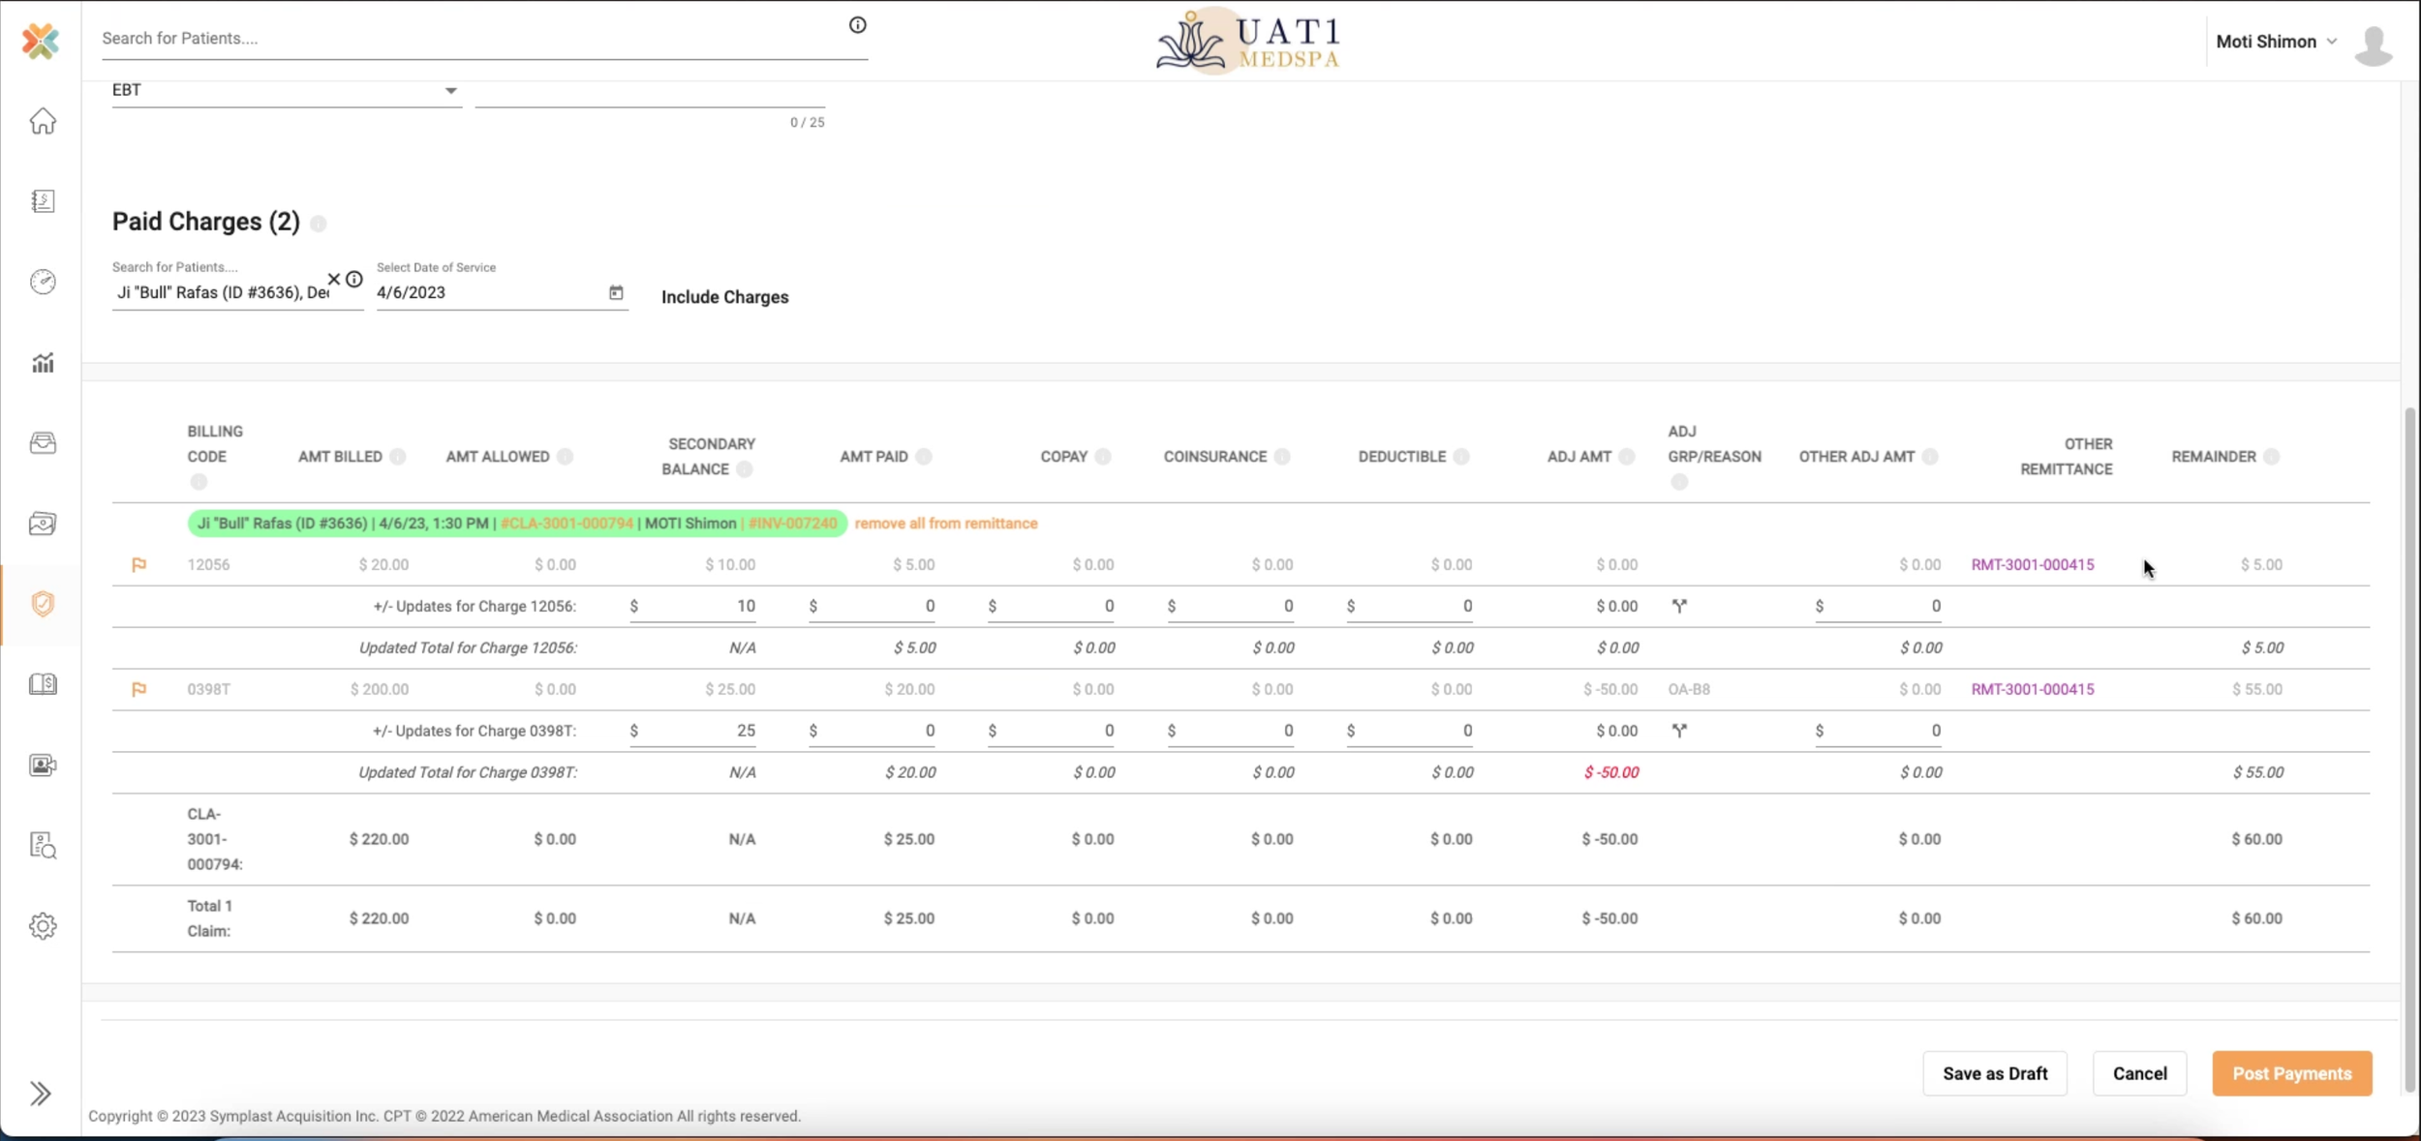Open adjustment split icon for charge 12056
The image size is (2421, 1141).
1679,606
